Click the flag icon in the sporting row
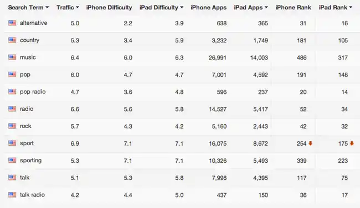 [x=12, y=161]
